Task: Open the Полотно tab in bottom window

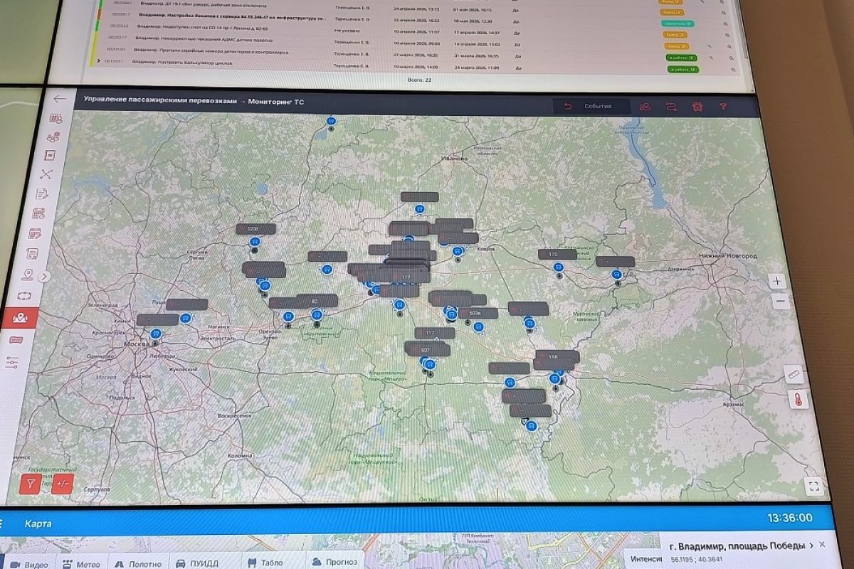Action: [139, 563]
